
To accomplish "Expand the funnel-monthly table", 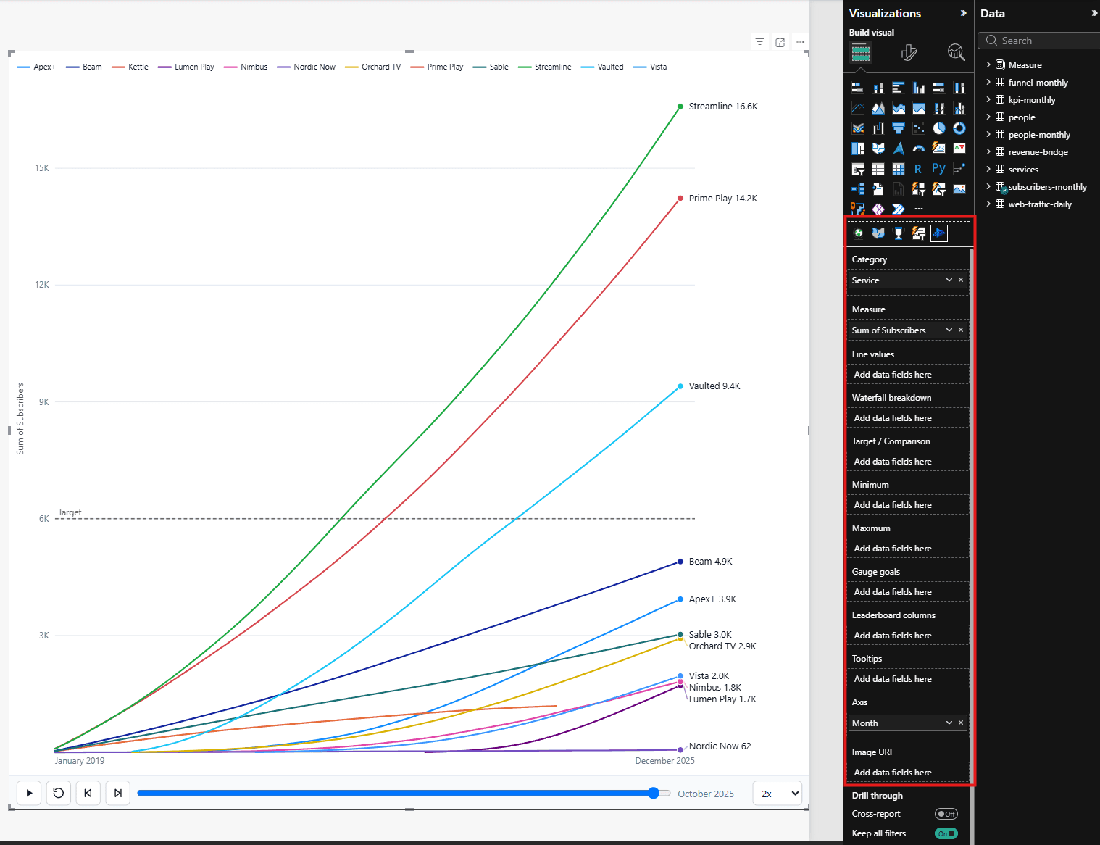I will 988,83.
